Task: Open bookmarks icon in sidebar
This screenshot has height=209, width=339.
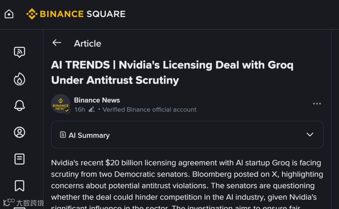Action: [19, 186]
